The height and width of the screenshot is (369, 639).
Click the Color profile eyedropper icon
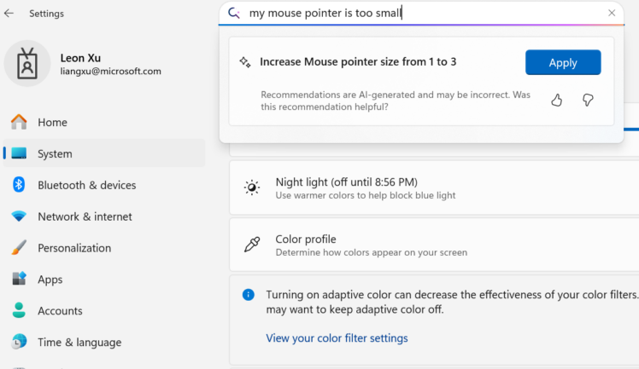click(x=251, y=245)
